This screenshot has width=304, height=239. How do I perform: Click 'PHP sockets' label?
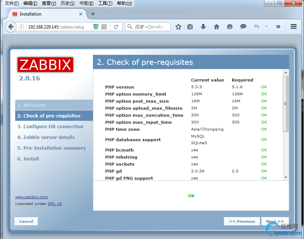120,164
